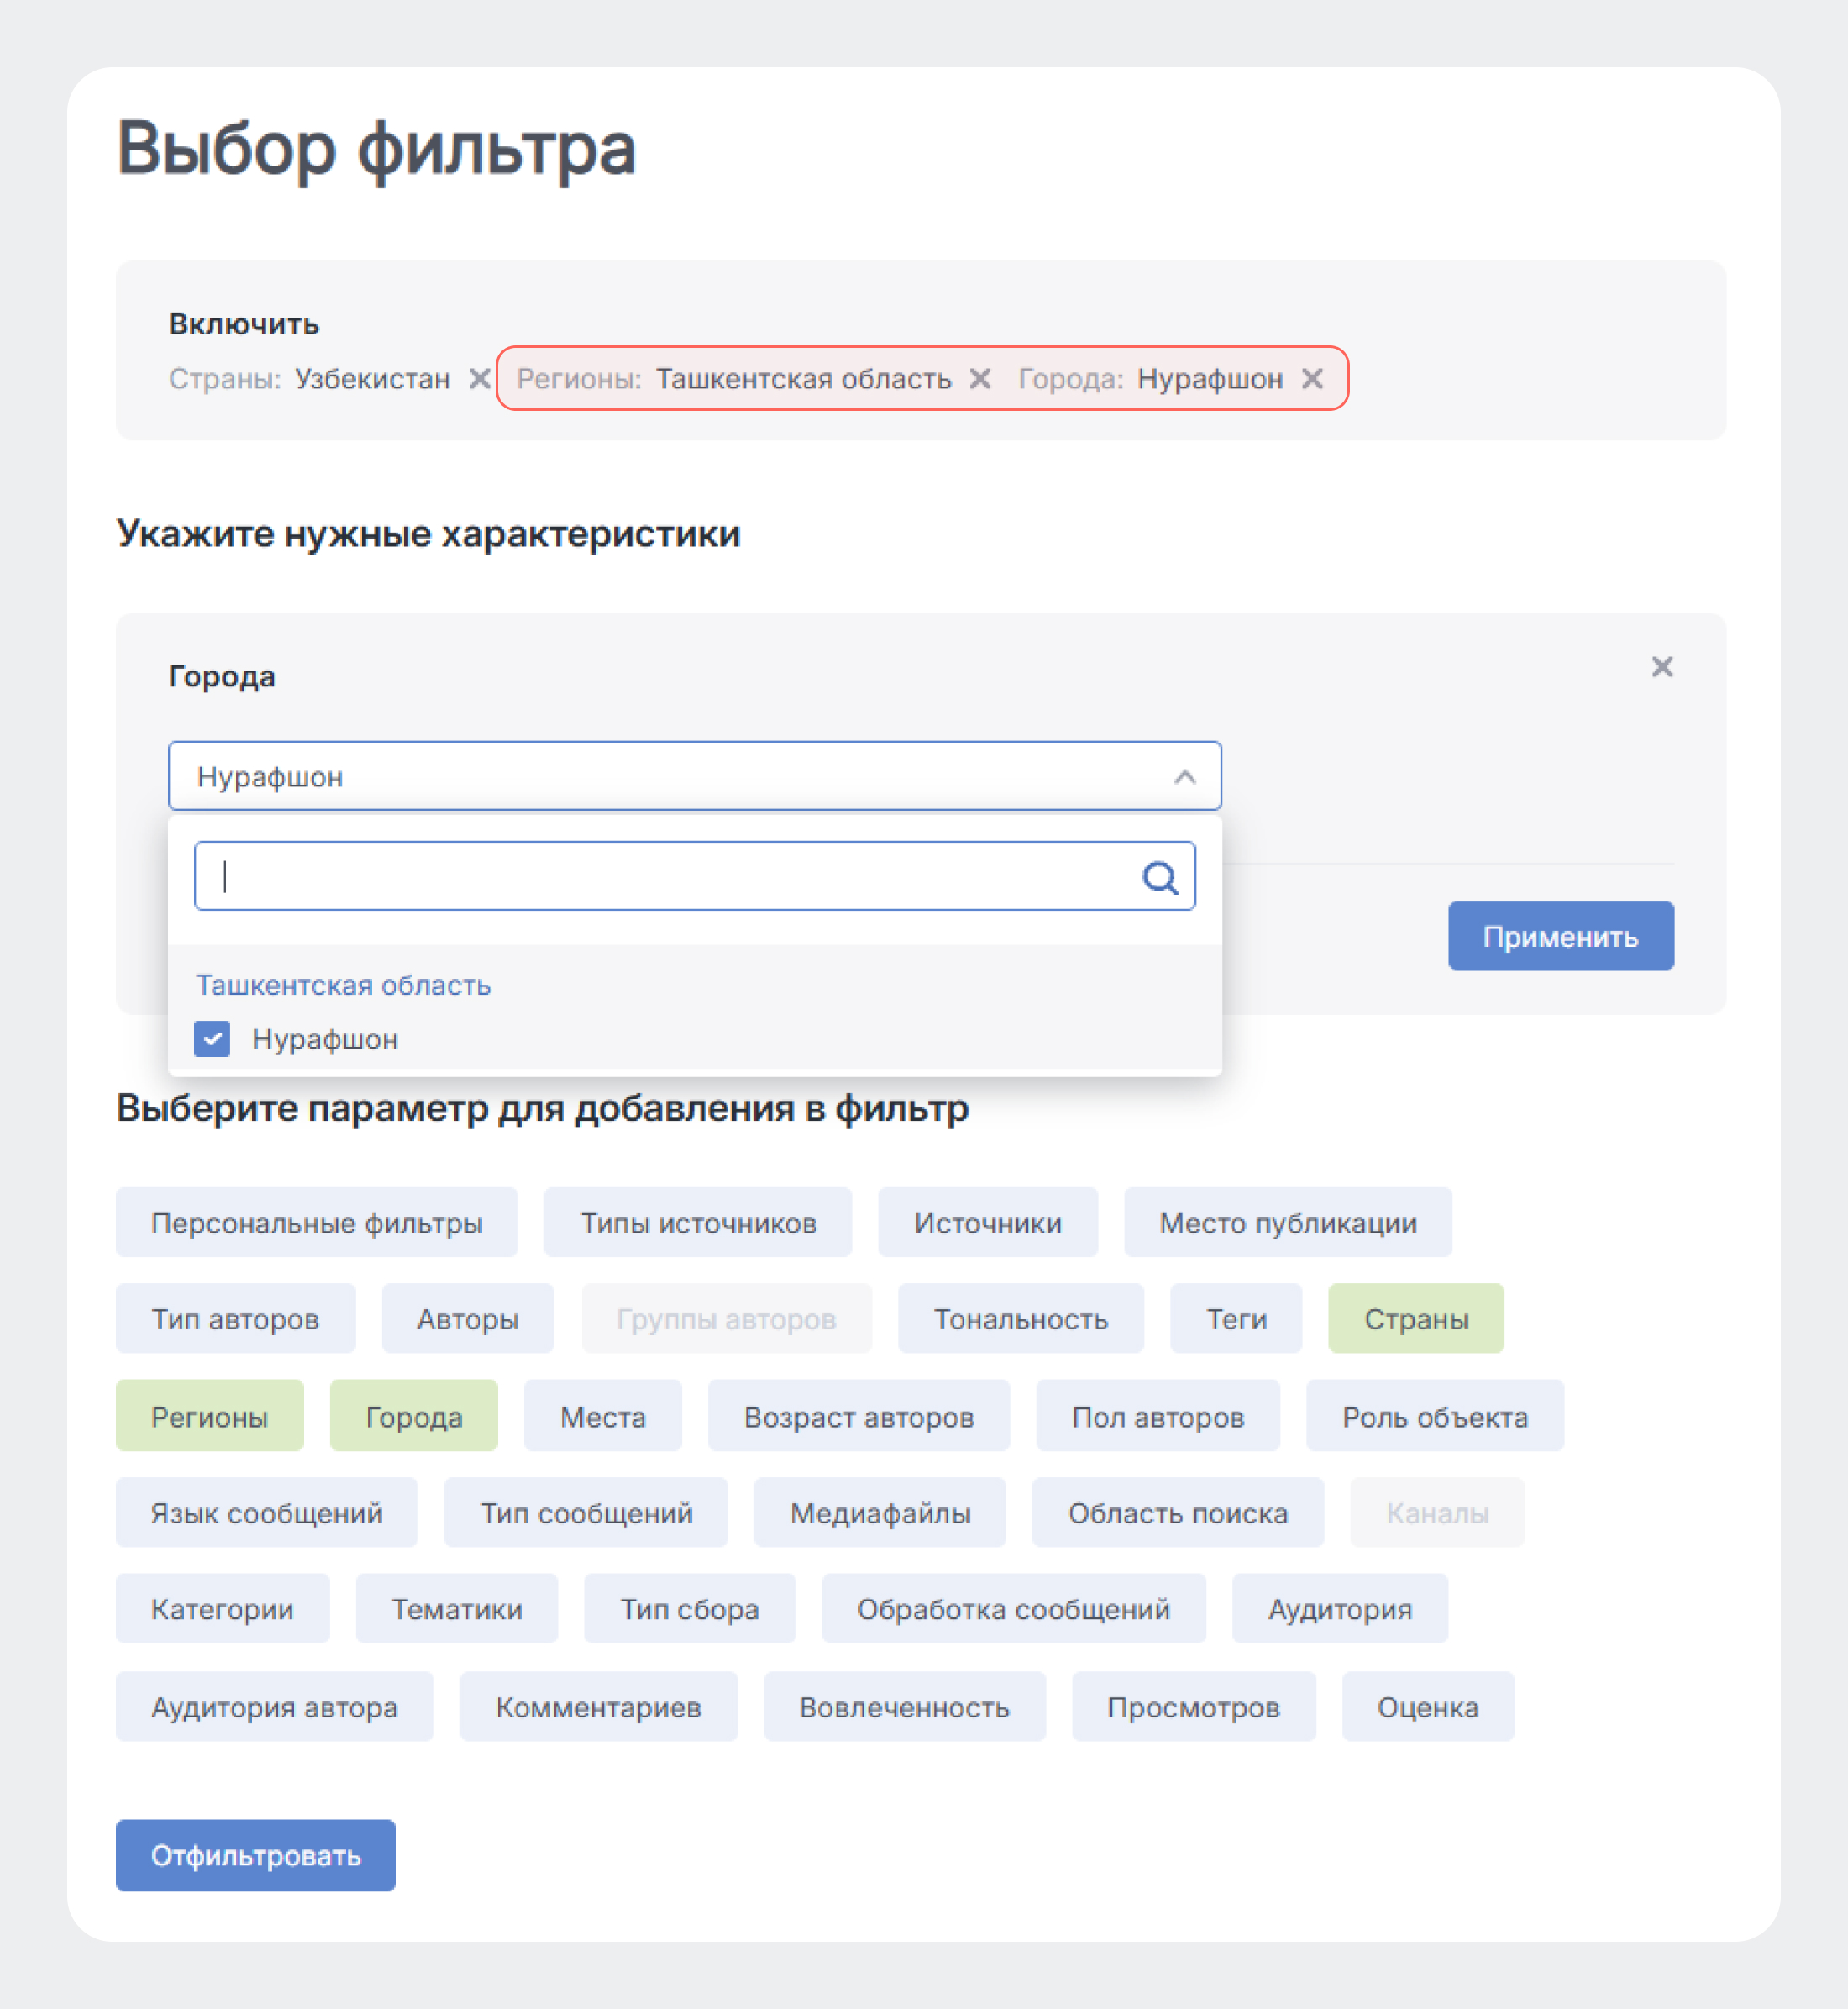Remove the Узбекистан country filter tag
This screenshot has width=1848, height=2009.
click(479, 378)
